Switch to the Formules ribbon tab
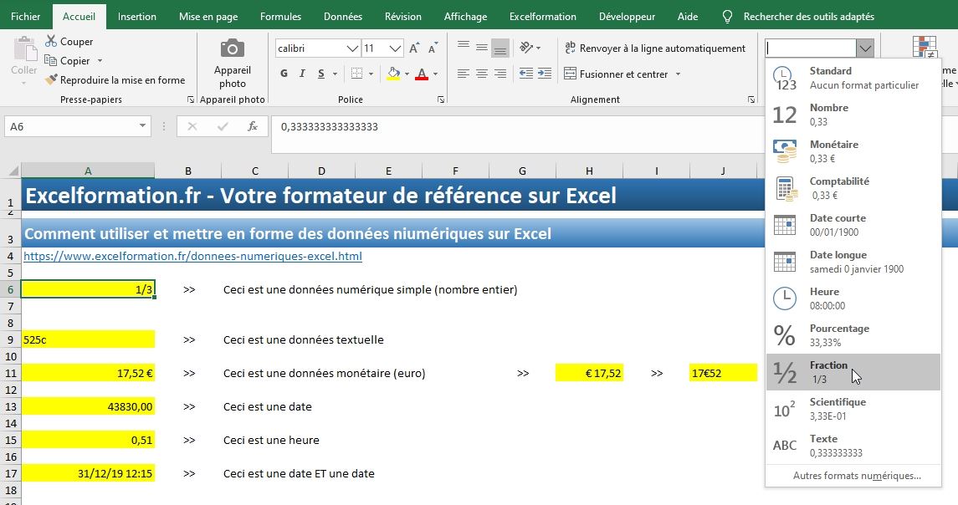This screenshot has height=505, width=958. [280, 17]
